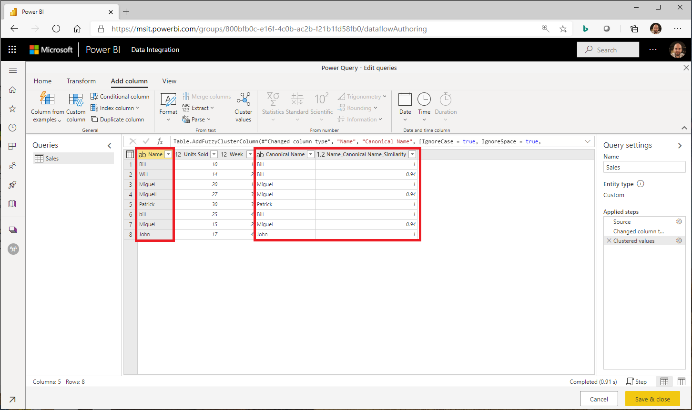The image size is (692, 410).
Task: Open the View ribbon tab
Action: pos(169,81)
